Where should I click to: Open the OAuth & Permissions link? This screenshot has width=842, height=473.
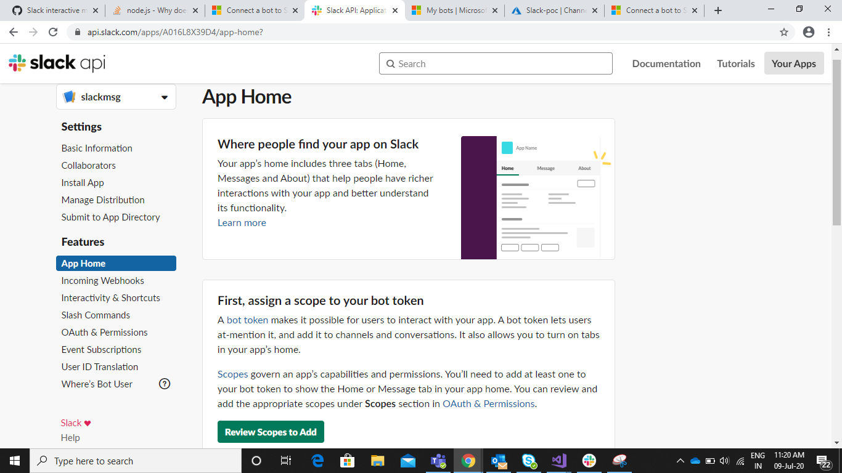click(x=488, y=403)
